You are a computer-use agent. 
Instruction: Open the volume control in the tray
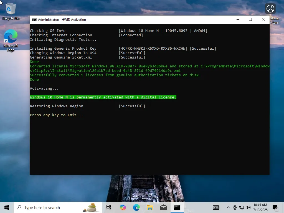tap(248, 207)
